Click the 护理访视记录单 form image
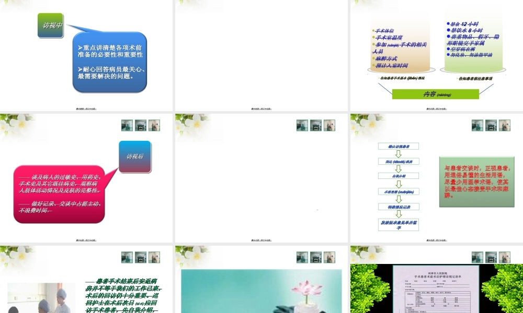 coord(437,292)
